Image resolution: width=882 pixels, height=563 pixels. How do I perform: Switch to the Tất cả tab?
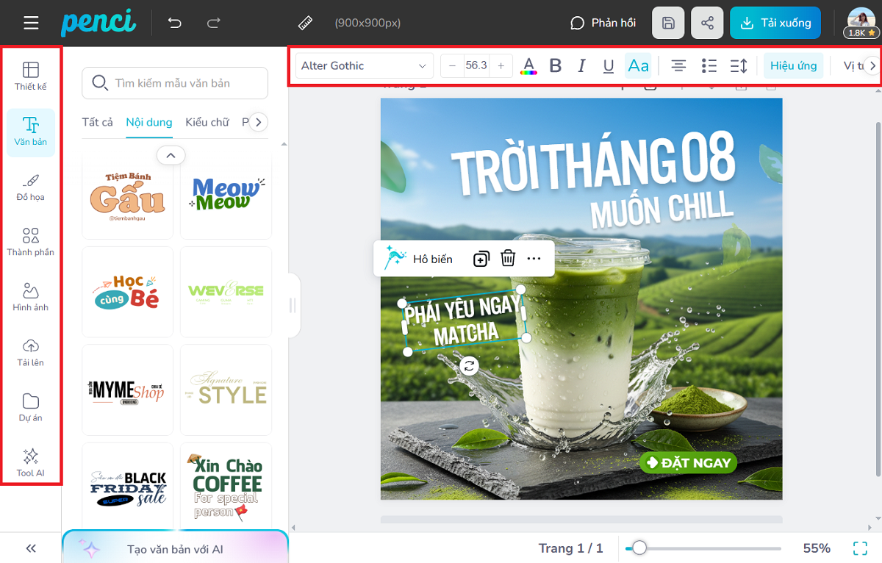[98, 122]
